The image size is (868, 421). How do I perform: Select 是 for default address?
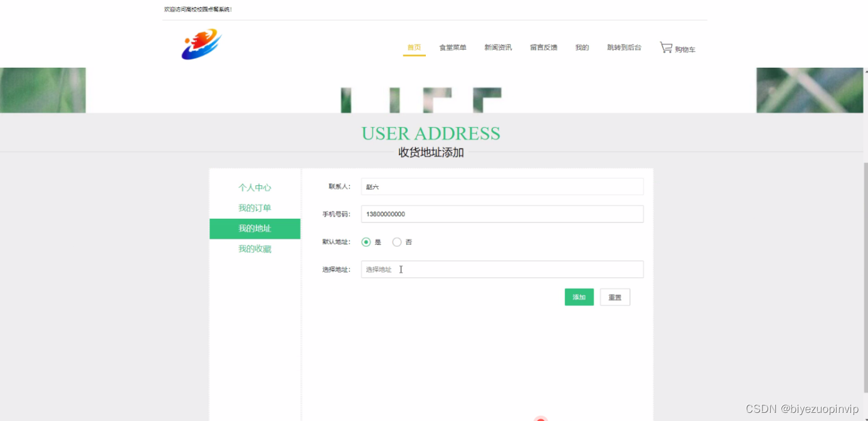click(x=366, y=242)
